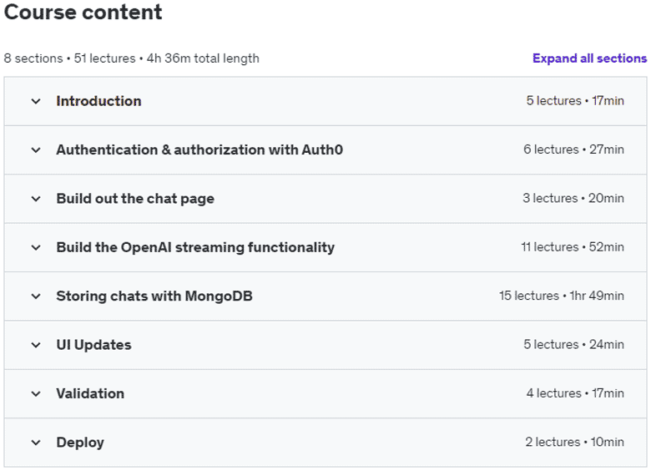
Task: Open the Deploy section title
Action: pyautogui.click(x=80, y=443)
